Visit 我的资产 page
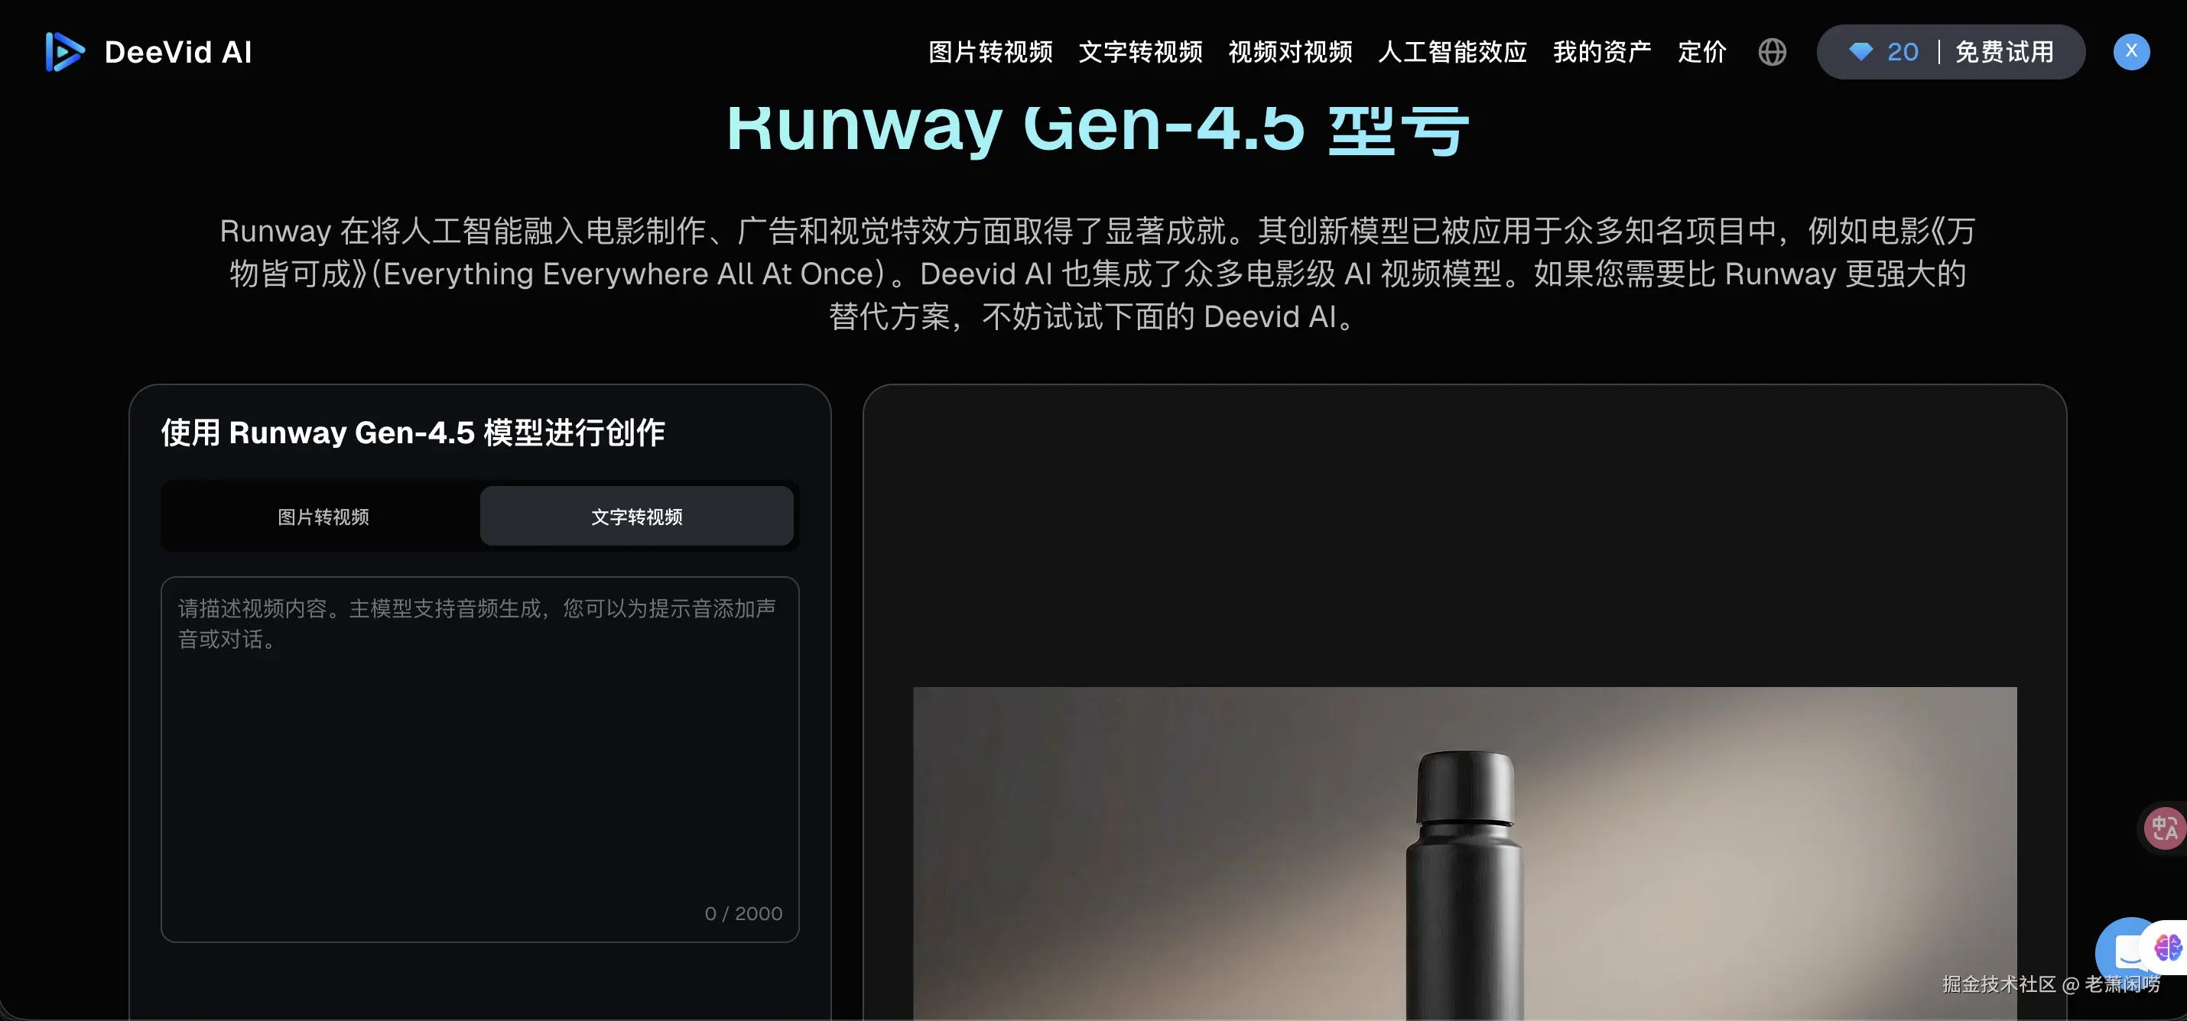 pos(1602,52)
